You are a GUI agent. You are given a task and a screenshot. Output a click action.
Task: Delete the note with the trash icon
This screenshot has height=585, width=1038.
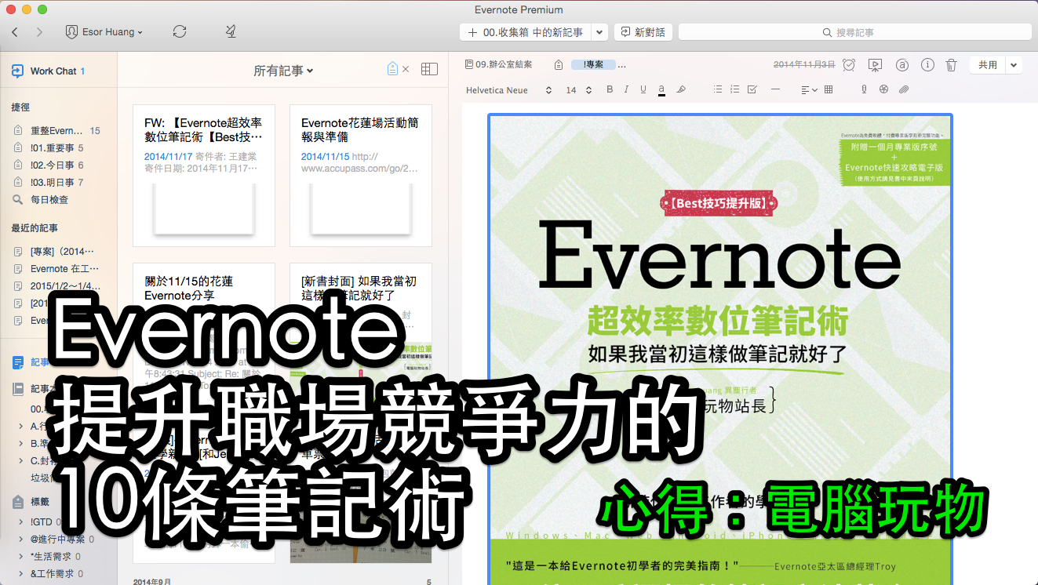pos(951,65)
